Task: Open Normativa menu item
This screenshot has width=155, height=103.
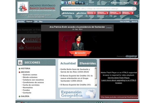Action: click(28, 88)
